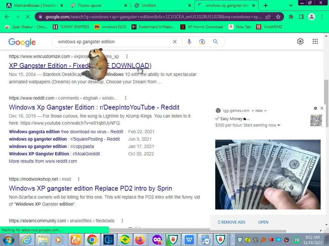Open Firefox from the taskbar
Screen dimensions: 329x246
click(x=140, y=240)
